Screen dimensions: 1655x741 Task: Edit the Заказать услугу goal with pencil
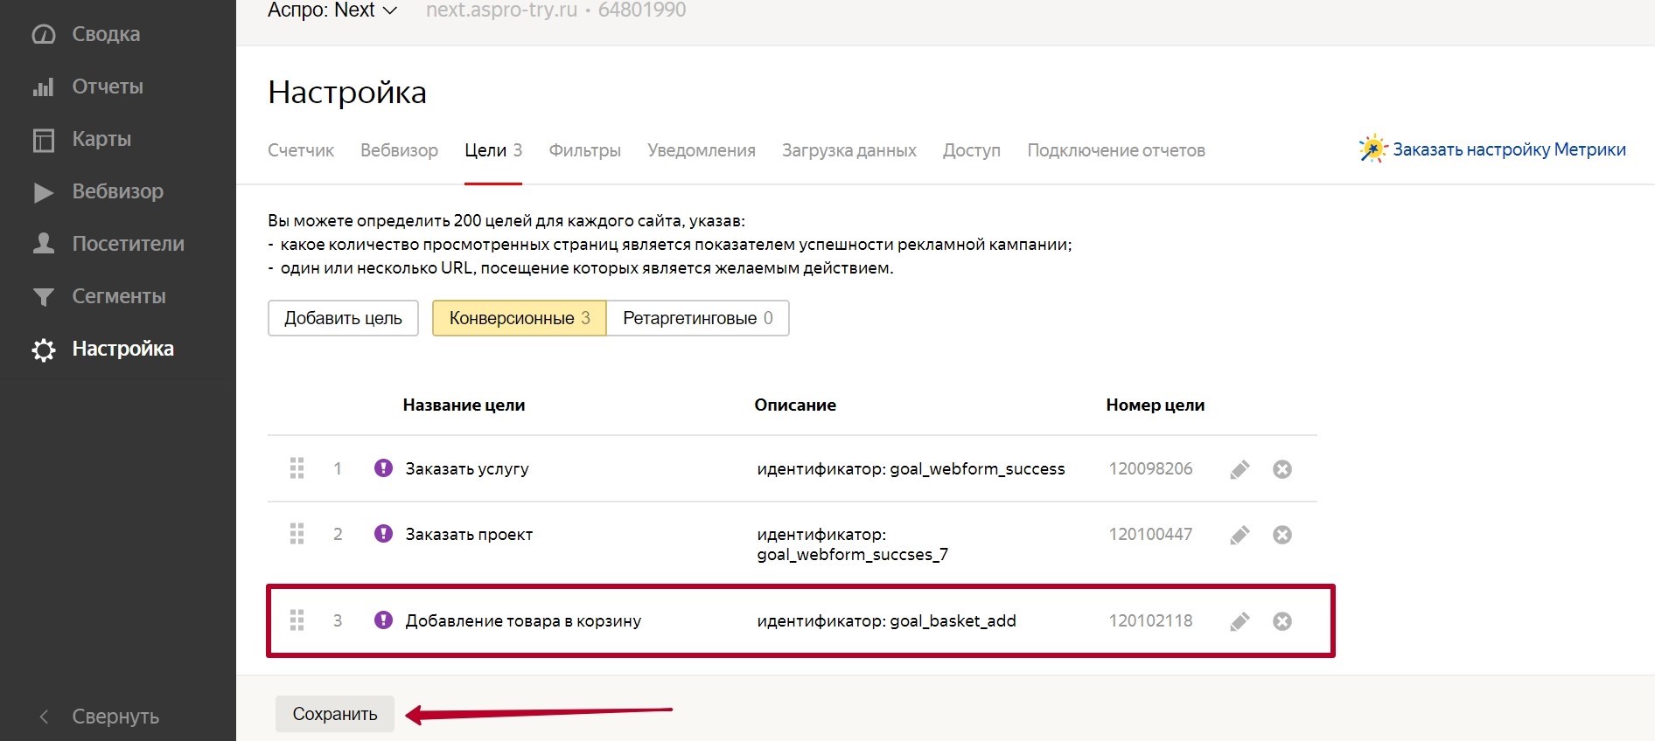click(x=1240, y=469)
